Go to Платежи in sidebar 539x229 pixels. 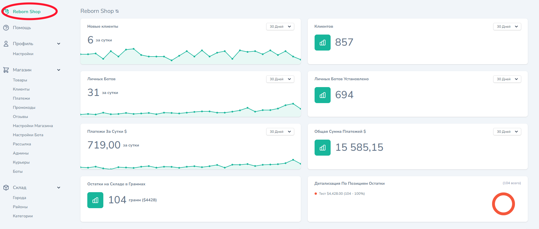pos(21,98)
